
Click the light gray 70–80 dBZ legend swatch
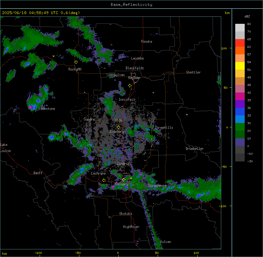pos(240,28)
